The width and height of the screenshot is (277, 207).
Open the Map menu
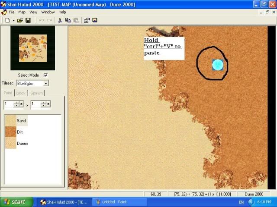(x=22, y=12)
